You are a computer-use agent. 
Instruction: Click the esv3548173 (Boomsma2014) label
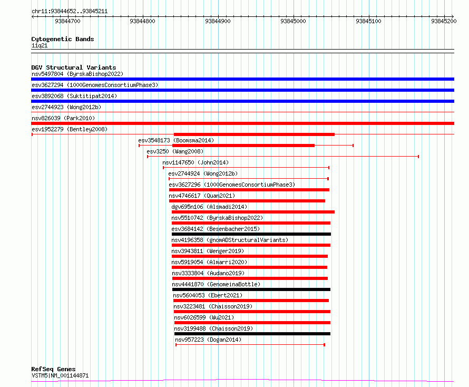176,140
